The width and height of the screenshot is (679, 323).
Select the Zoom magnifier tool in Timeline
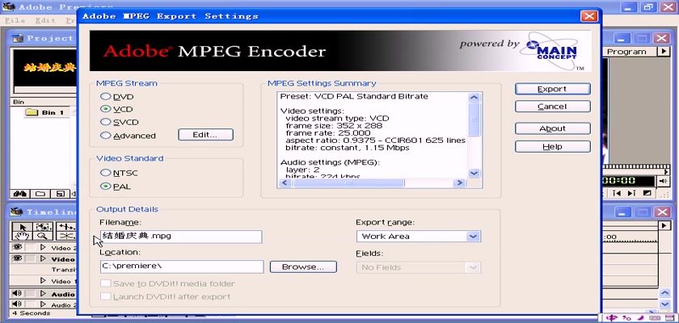click(x=44, y=236)
